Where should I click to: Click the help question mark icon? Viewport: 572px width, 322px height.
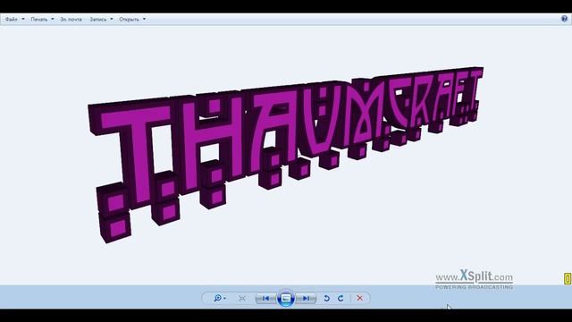(x=564, y=19)
